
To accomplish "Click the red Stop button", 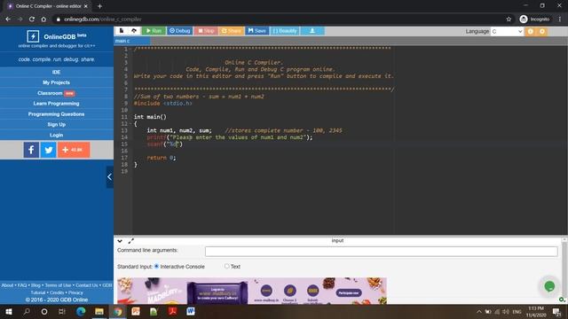I will pyautogui.click(x=206, y=31).
